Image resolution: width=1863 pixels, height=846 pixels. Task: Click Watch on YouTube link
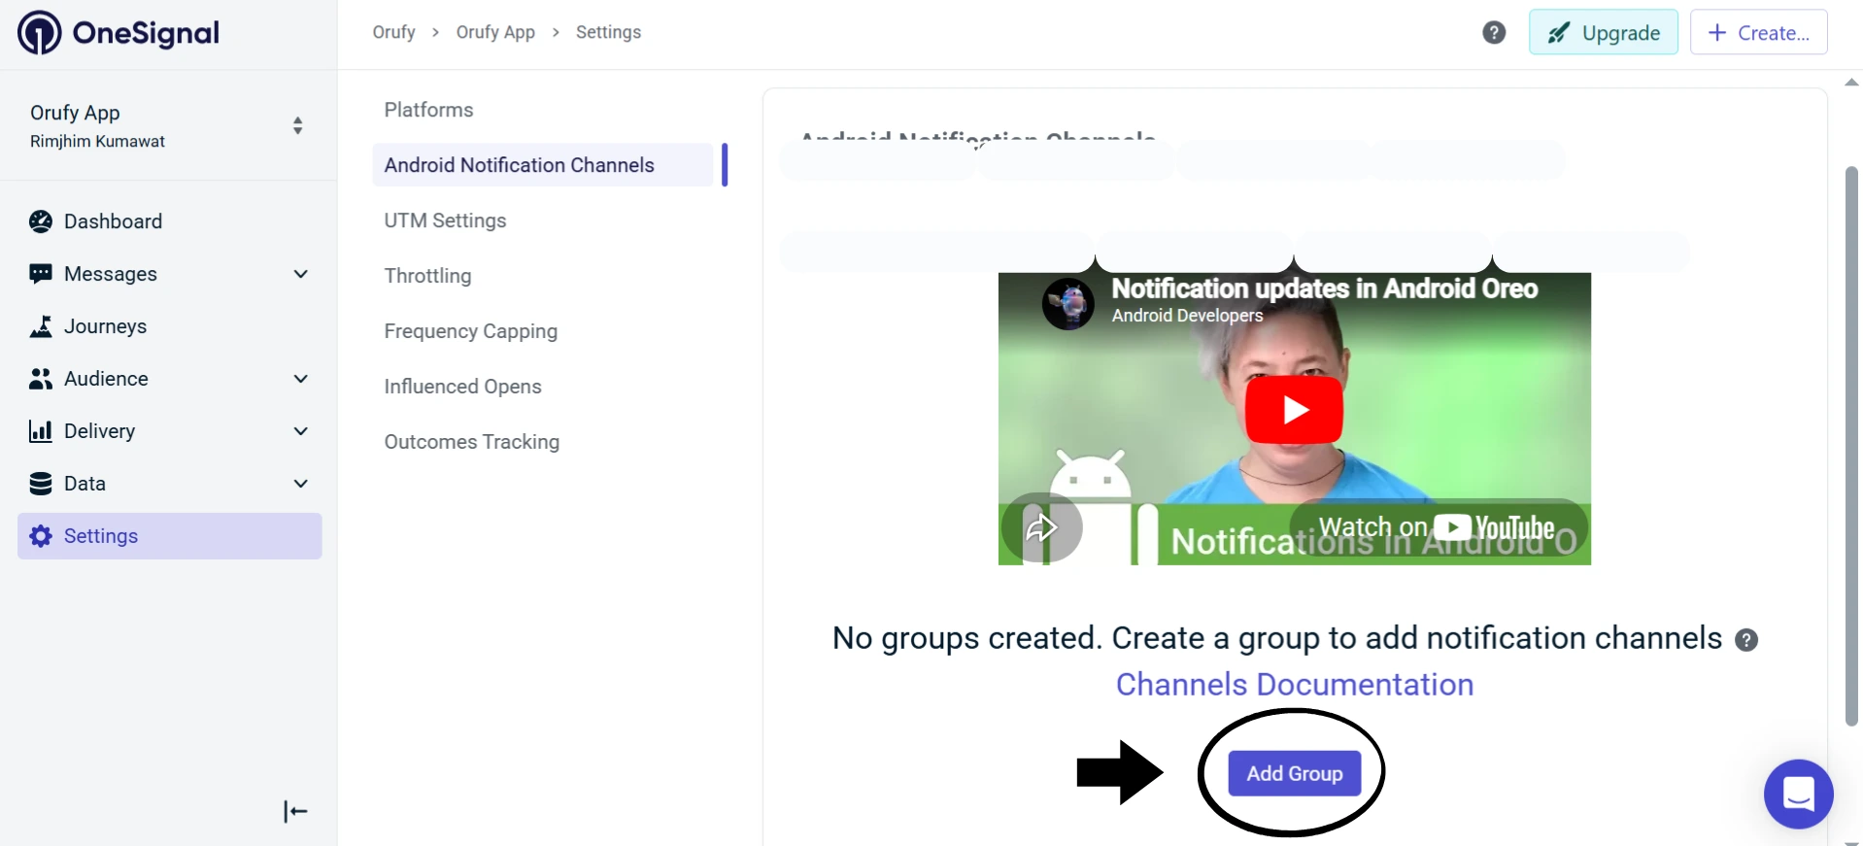pos(1438,527)
